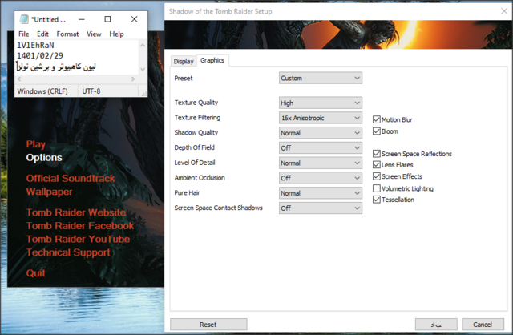The width and height of the screenshot is (513, 335).
Task: Uncheck the Tessellation option
Action: (x=377, y=200)
